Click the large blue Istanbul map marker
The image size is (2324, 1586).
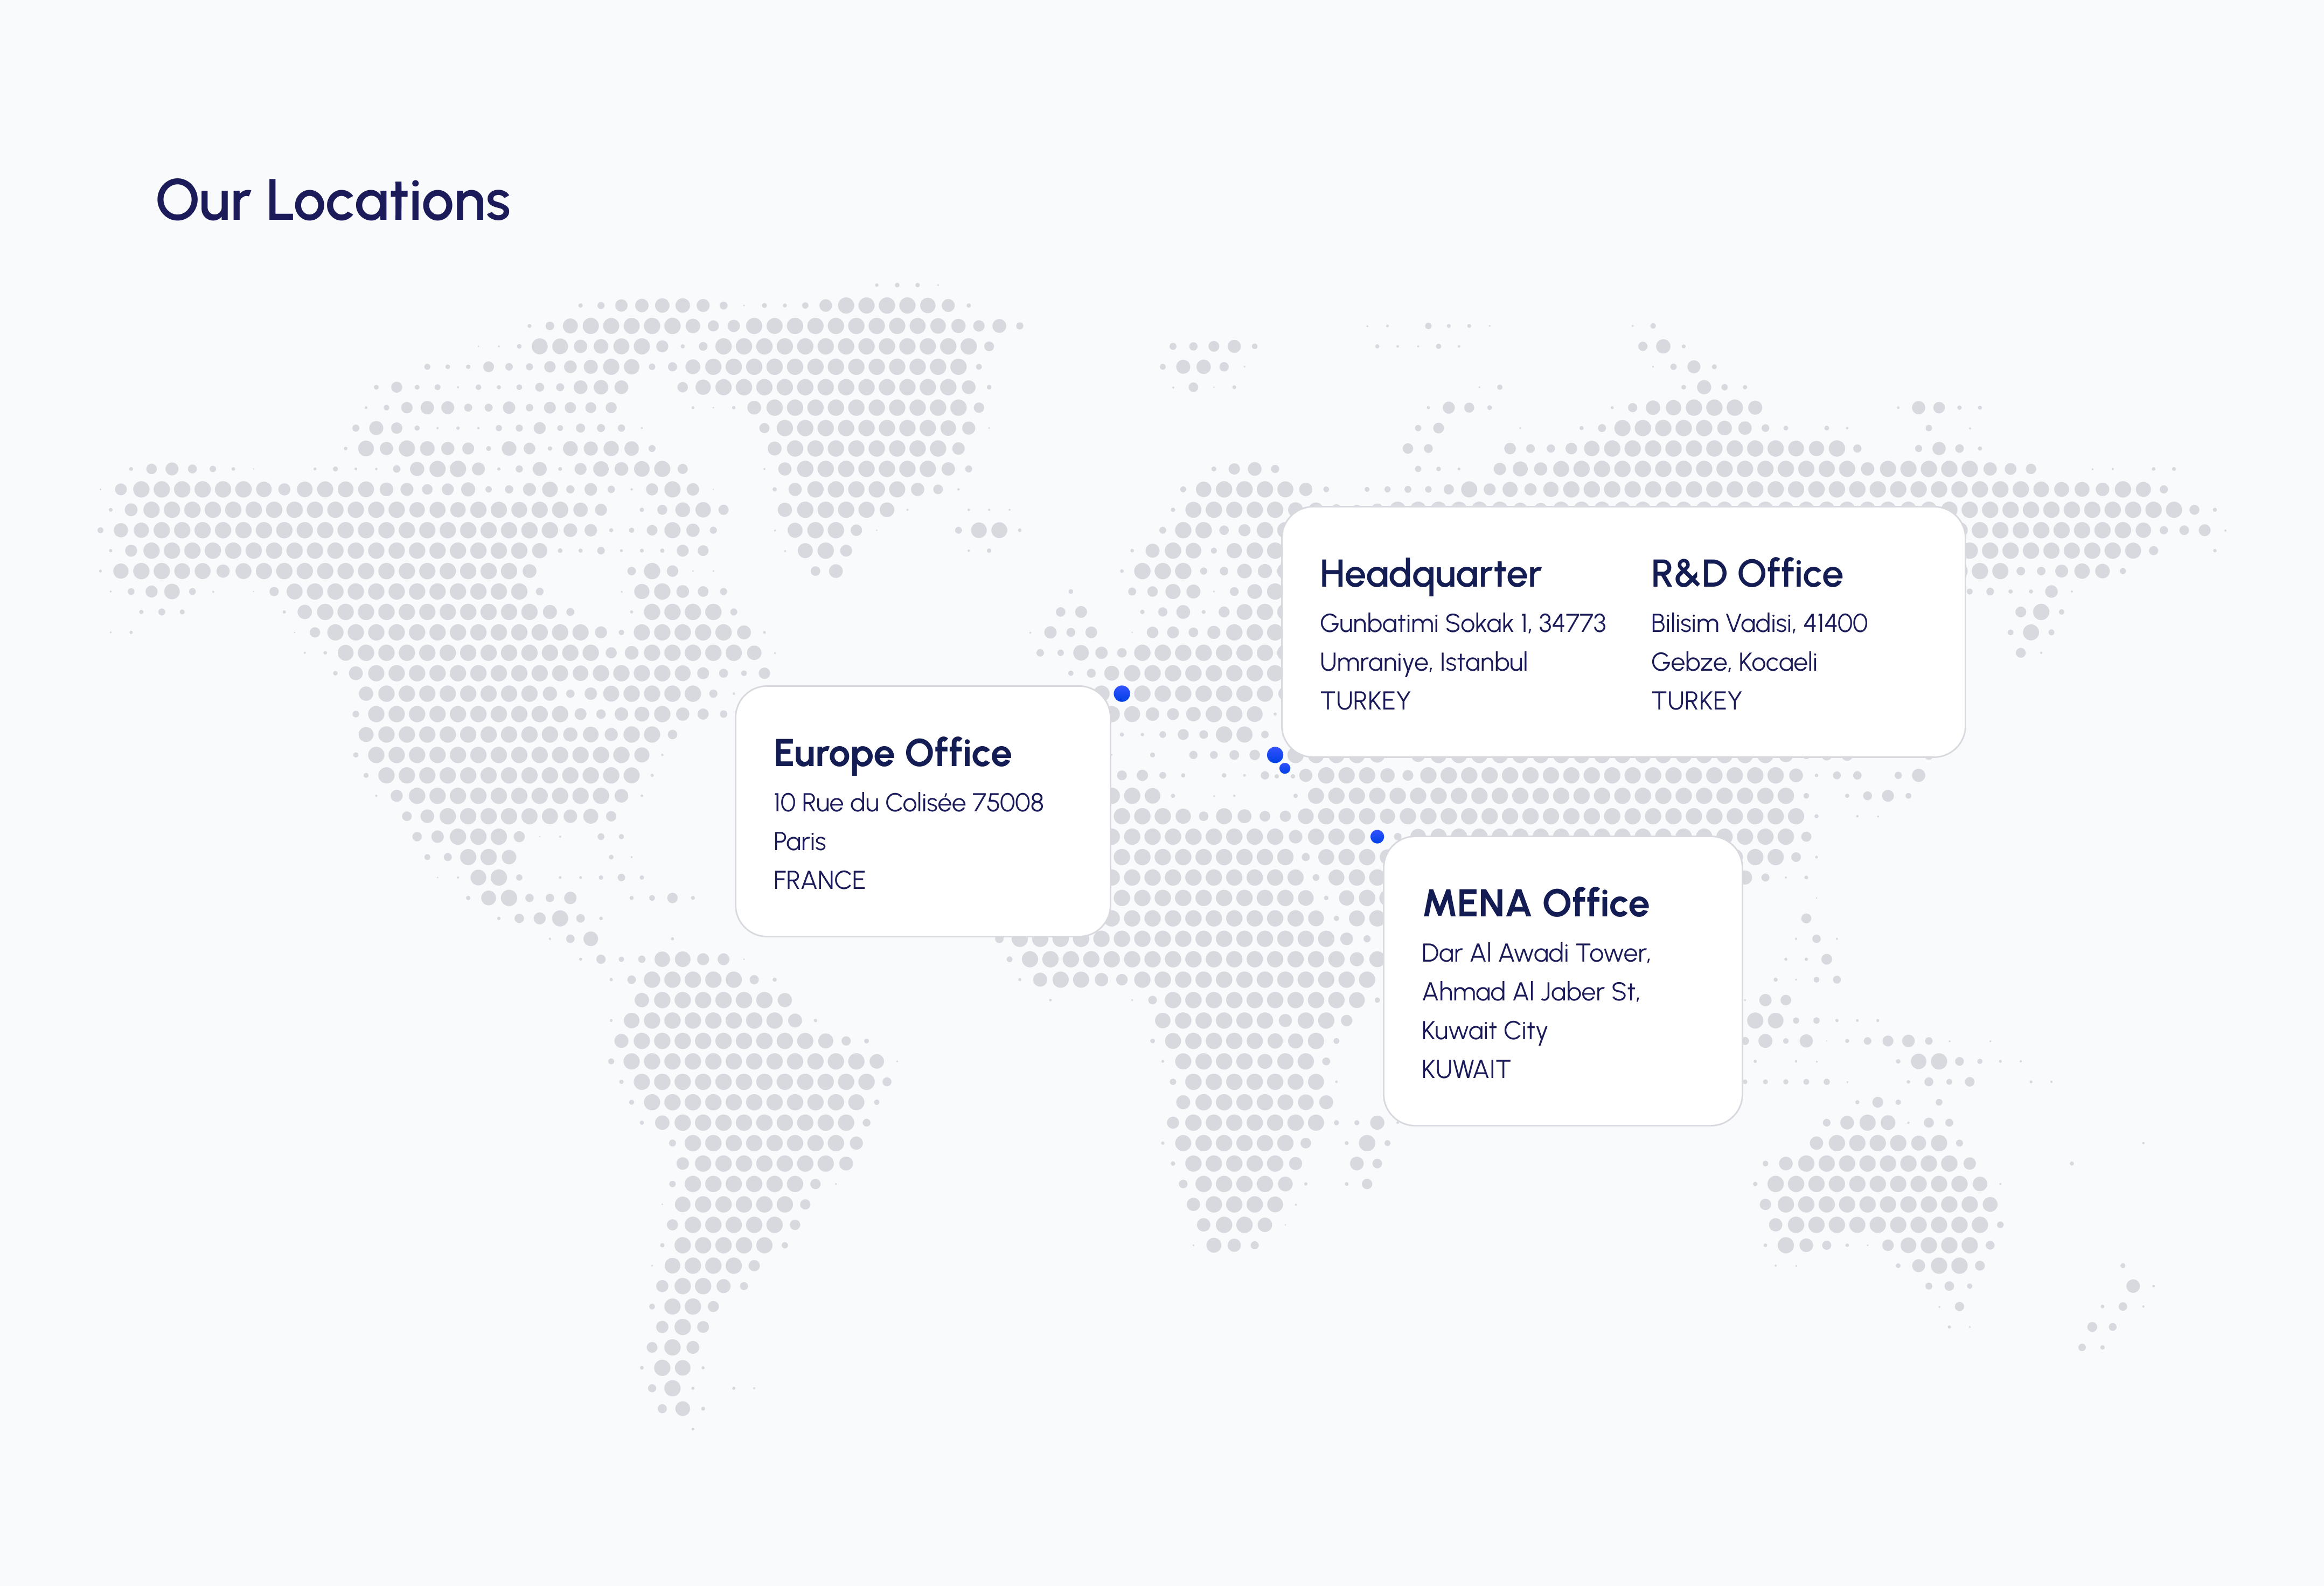(1275, 755)
